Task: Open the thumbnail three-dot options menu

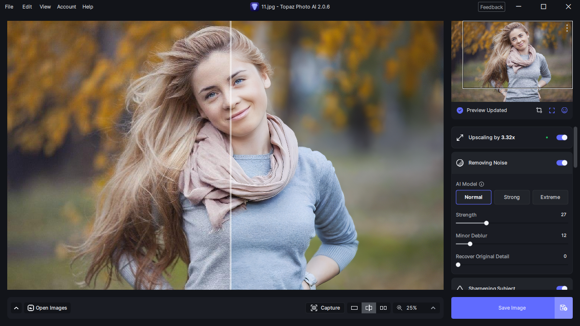Action: (x=567, y=28)
